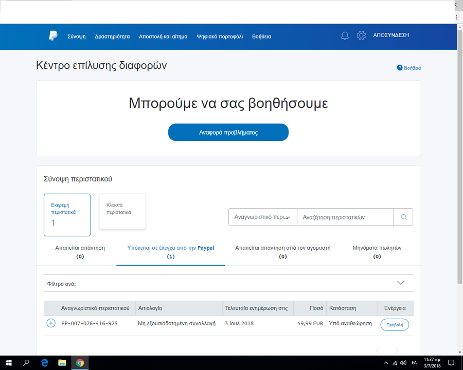Open the volume tray icon
Screen dimensions: 463x370
click(x=403, y=363)
